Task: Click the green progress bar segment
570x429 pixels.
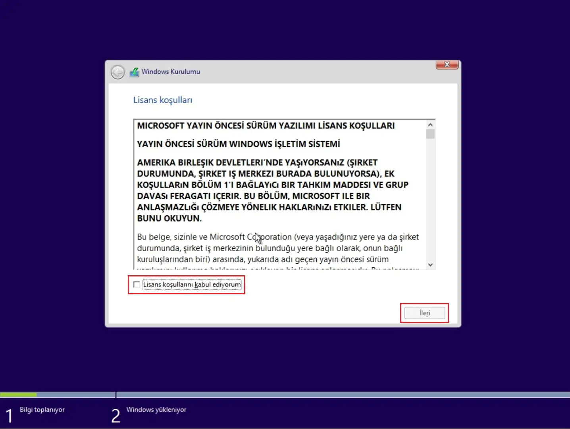Action: [18, 395]
